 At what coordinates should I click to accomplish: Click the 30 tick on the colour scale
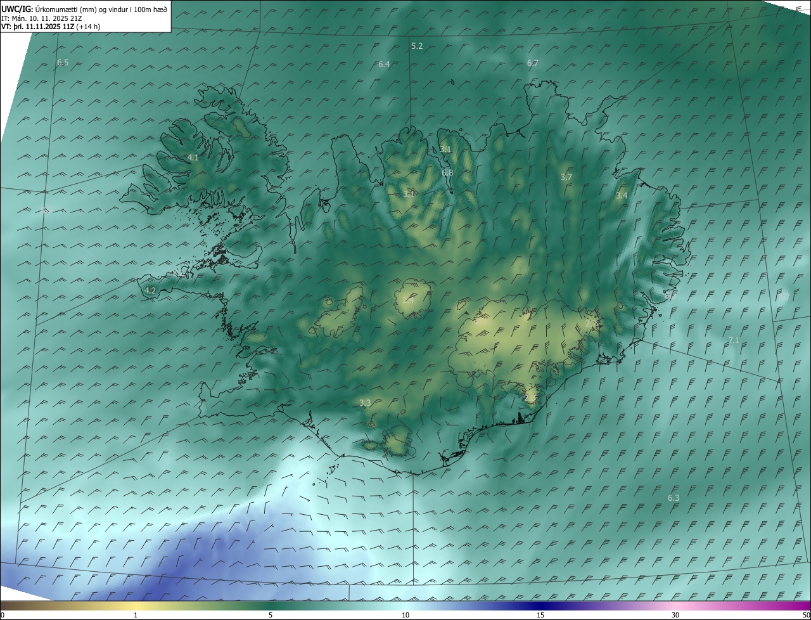(675, 615)
